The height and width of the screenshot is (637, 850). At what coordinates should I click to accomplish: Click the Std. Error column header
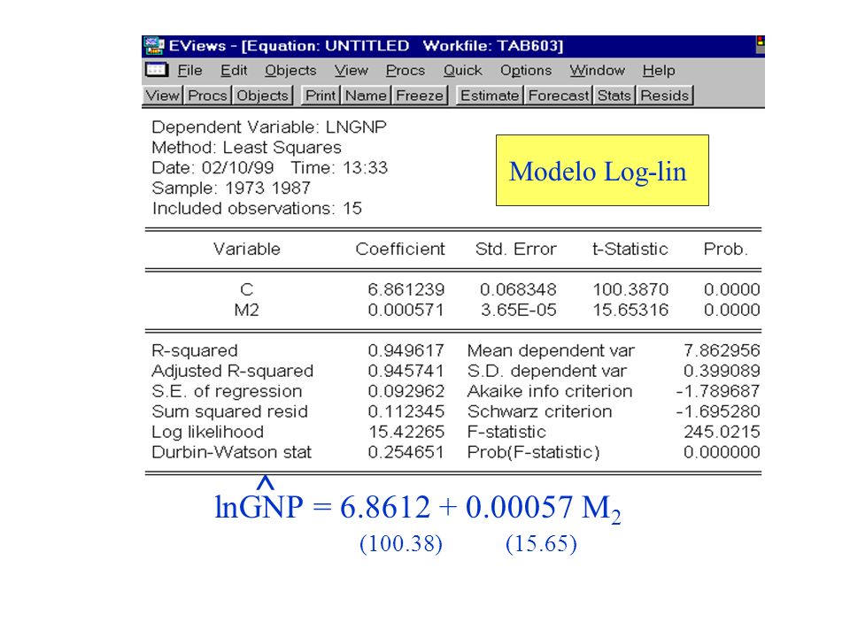pyautogui.click(x=515, y=249)
